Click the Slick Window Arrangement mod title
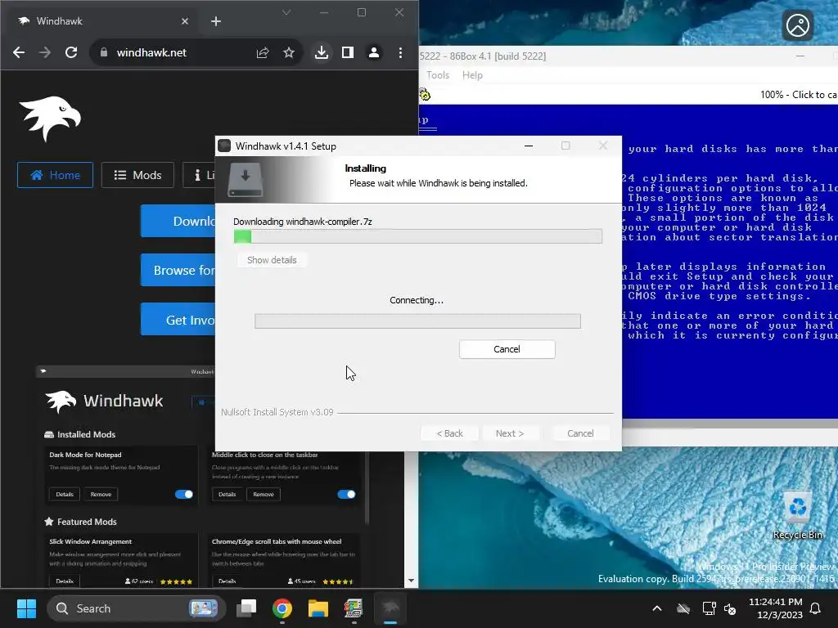The width and height of the screenshot is (838, 628). (x=90, y=541)
